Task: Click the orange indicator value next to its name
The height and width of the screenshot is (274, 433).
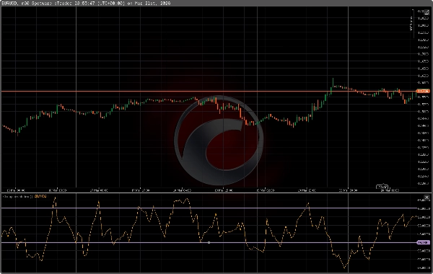Action: click(x=40, y=196)
